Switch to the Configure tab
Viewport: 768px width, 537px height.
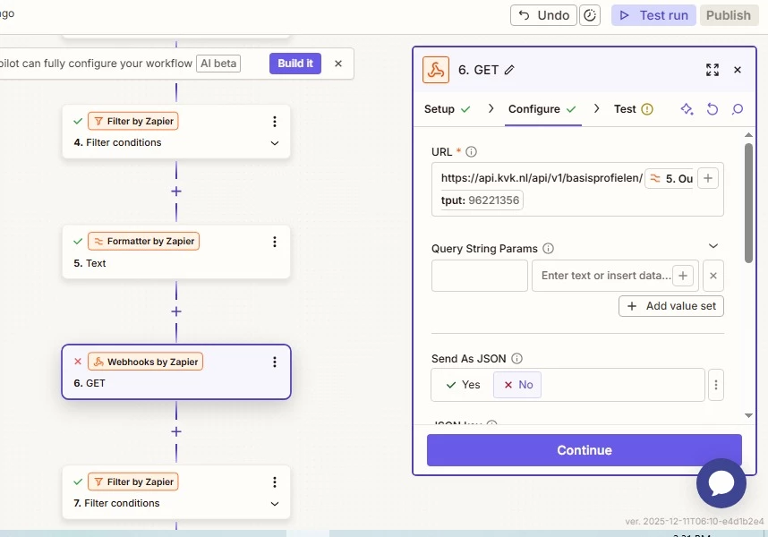542,109
